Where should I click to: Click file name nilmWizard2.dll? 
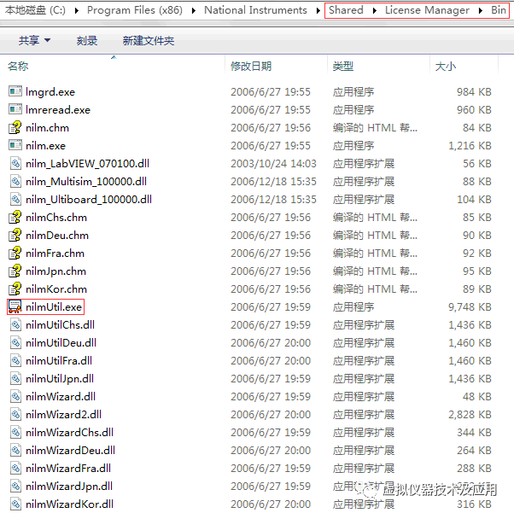[x=63, y=414]
